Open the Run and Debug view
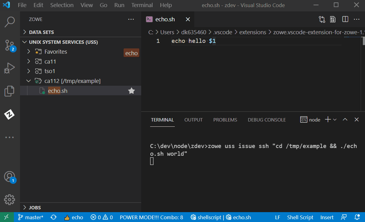Viewport: 365px width, 222px height. point(9,68)
